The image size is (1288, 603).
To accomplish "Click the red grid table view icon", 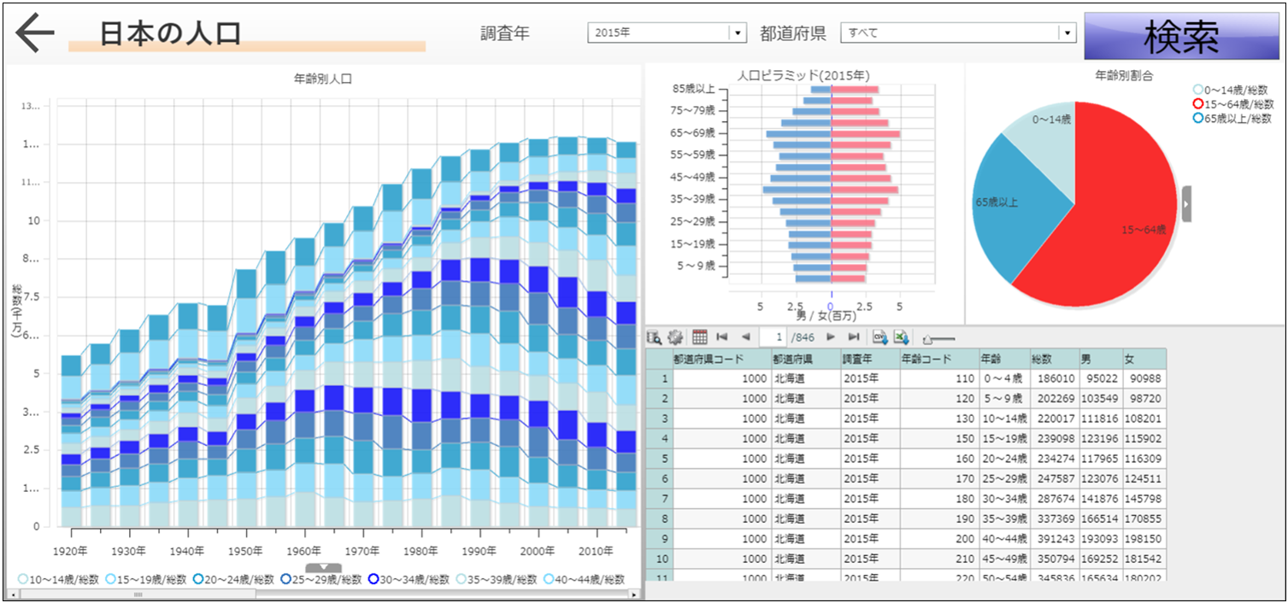I will pos(699,337).
